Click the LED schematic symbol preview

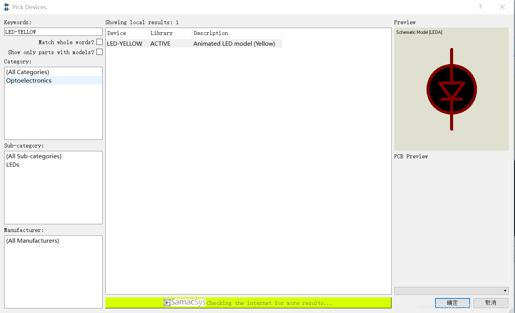[452, 89]
